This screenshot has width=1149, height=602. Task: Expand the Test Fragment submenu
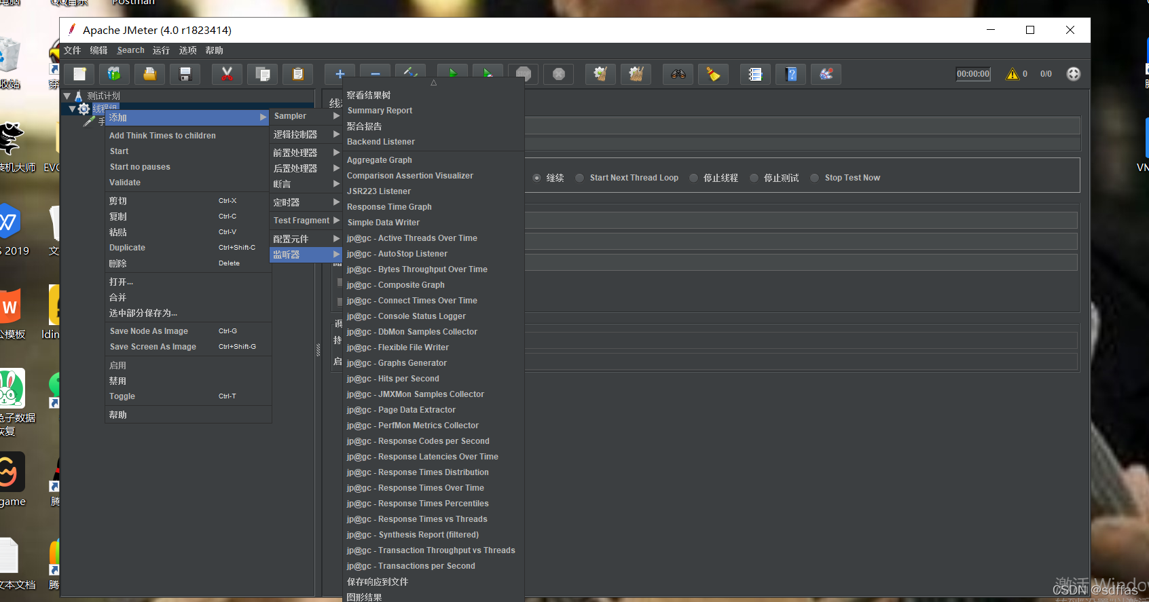tap(306, 221)
